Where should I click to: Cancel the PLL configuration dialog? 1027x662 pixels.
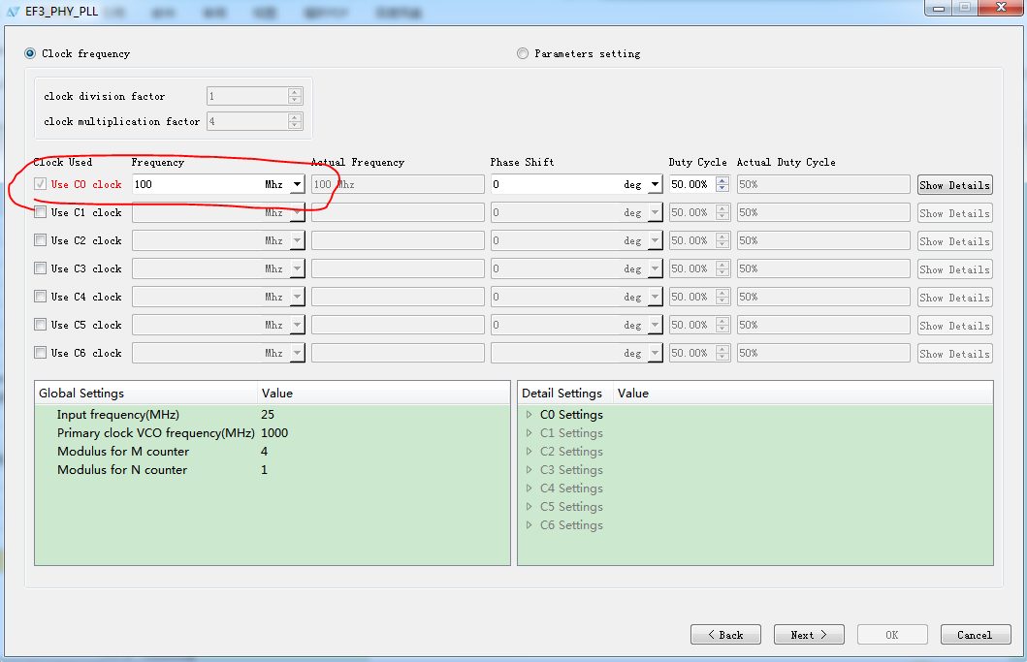pos(975,635)
